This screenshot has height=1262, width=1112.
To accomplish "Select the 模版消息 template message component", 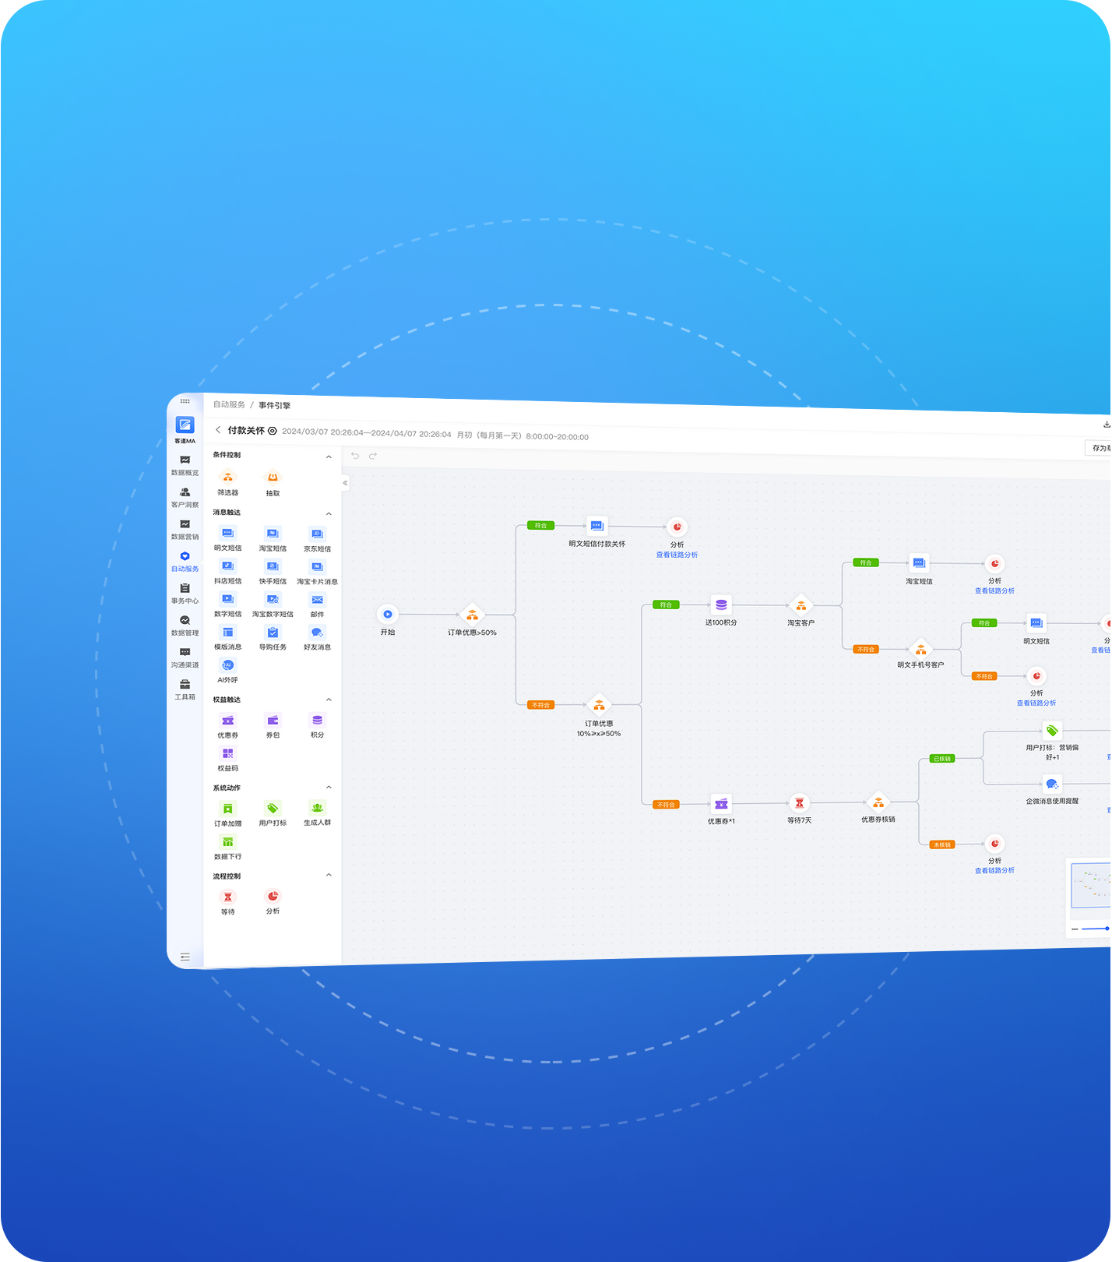I will pos(227,638).
